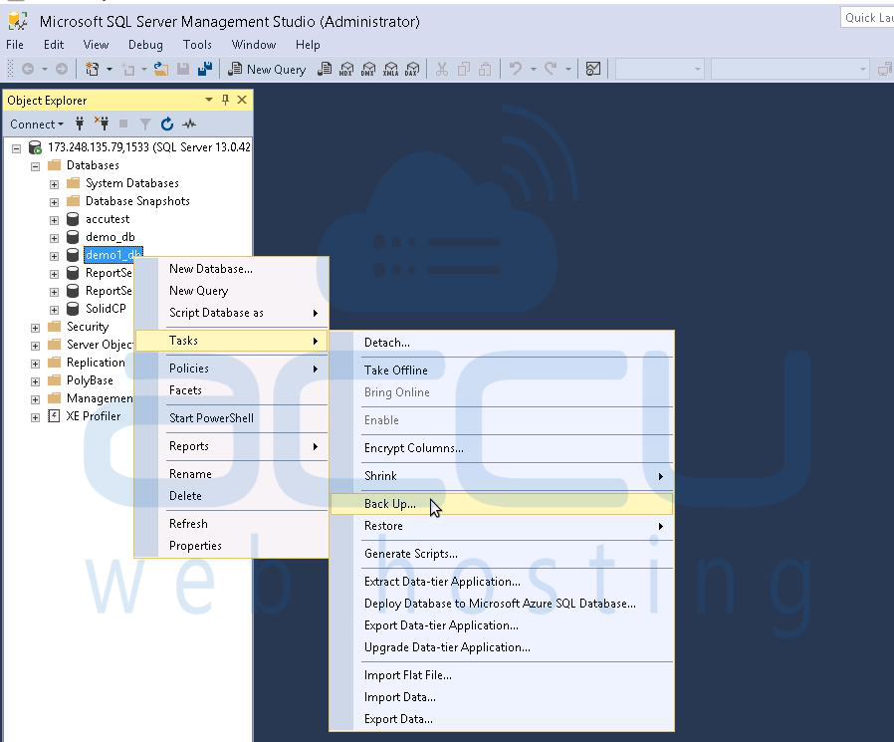The height and width of the screenshot is (742, 894).
Task: Click into the Quick Launch search box
Action: pyautogui.click(x=867, y=18)
